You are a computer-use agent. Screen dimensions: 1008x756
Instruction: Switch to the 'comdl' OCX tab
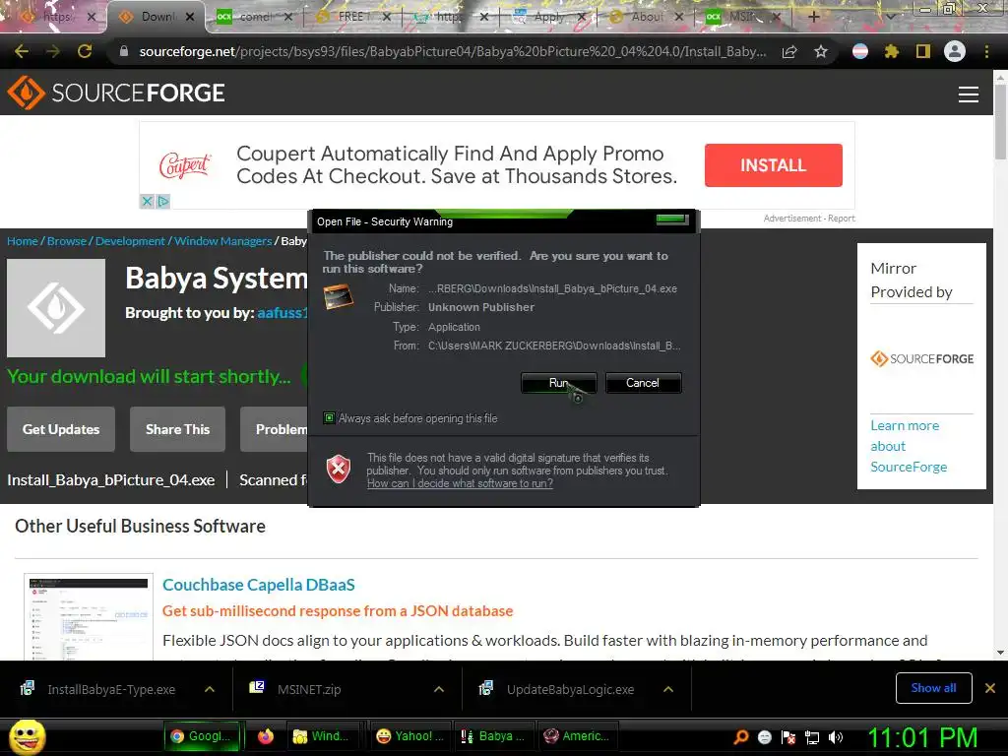[x=255, y=17]
